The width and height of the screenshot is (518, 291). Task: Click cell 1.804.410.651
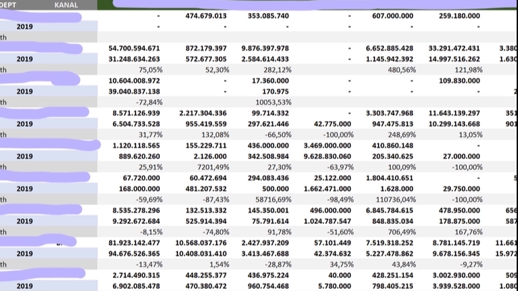tap(389, 178)
